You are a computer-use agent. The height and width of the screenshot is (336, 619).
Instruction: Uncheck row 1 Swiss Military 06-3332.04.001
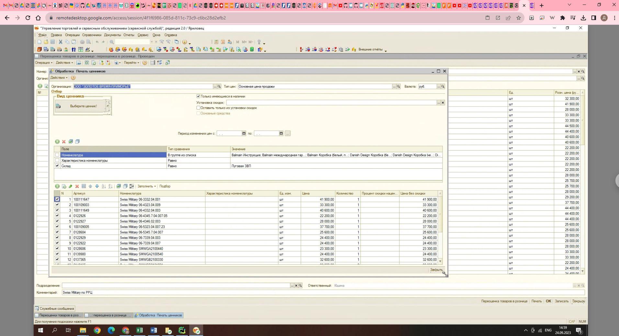[x=57, y=199]
